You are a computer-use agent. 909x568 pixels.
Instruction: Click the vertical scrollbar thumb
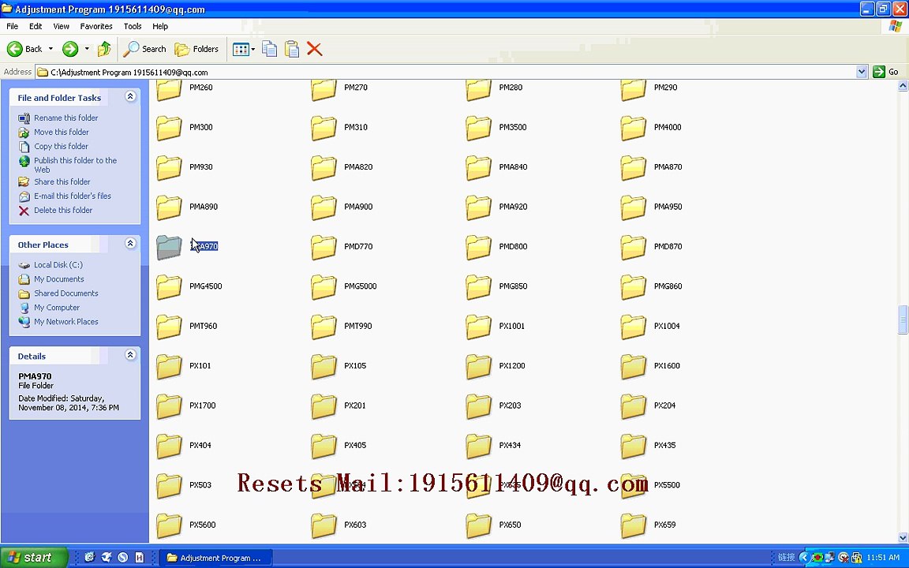pos(903,319)
